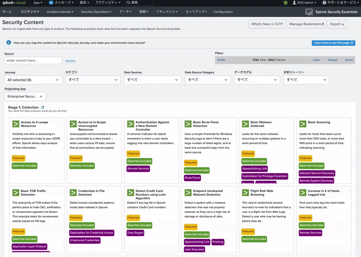Image resolution: width=361 pixels, height=257 pixels.
Task: Click arrow icon for Authentication Against a New Domain Controller
Action: pos(130,124)
